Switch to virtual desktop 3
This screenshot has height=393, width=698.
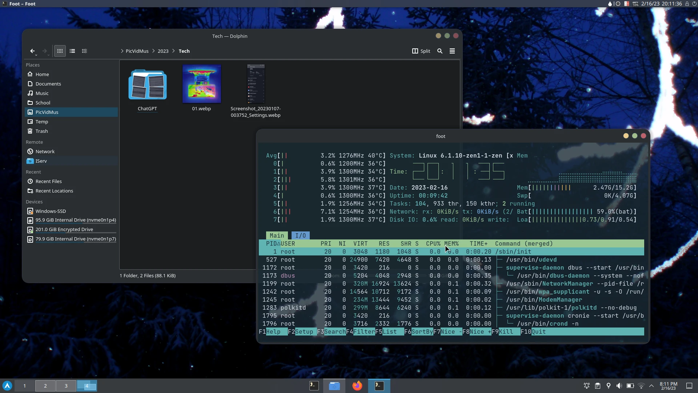pos(66,386)
